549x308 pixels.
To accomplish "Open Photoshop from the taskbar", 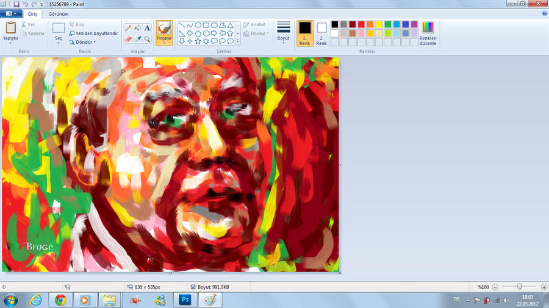I will pyautogui.click(x=185, y=300).
